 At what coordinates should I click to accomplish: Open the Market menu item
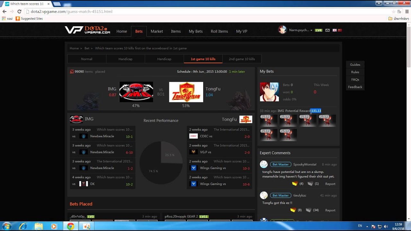coord(157,31)
